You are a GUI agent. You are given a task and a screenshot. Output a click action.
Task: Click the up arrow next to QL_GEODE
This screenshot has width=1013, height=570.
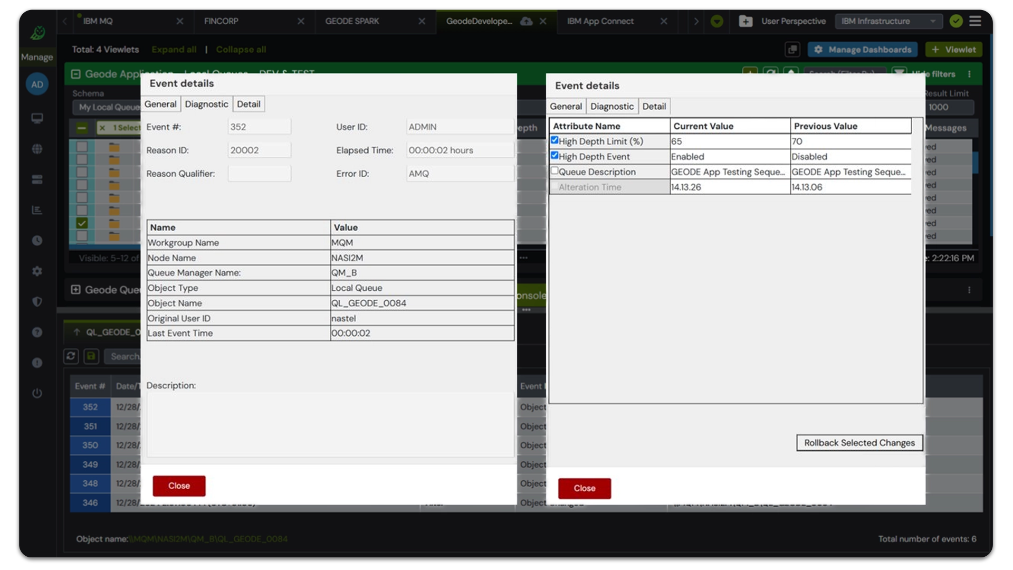(77, 332)
